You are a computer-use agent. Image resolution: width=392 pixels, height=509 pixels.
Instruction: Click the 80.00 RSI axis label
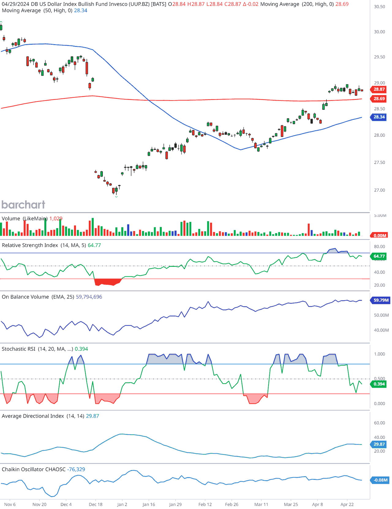click(x=379, y=246)
